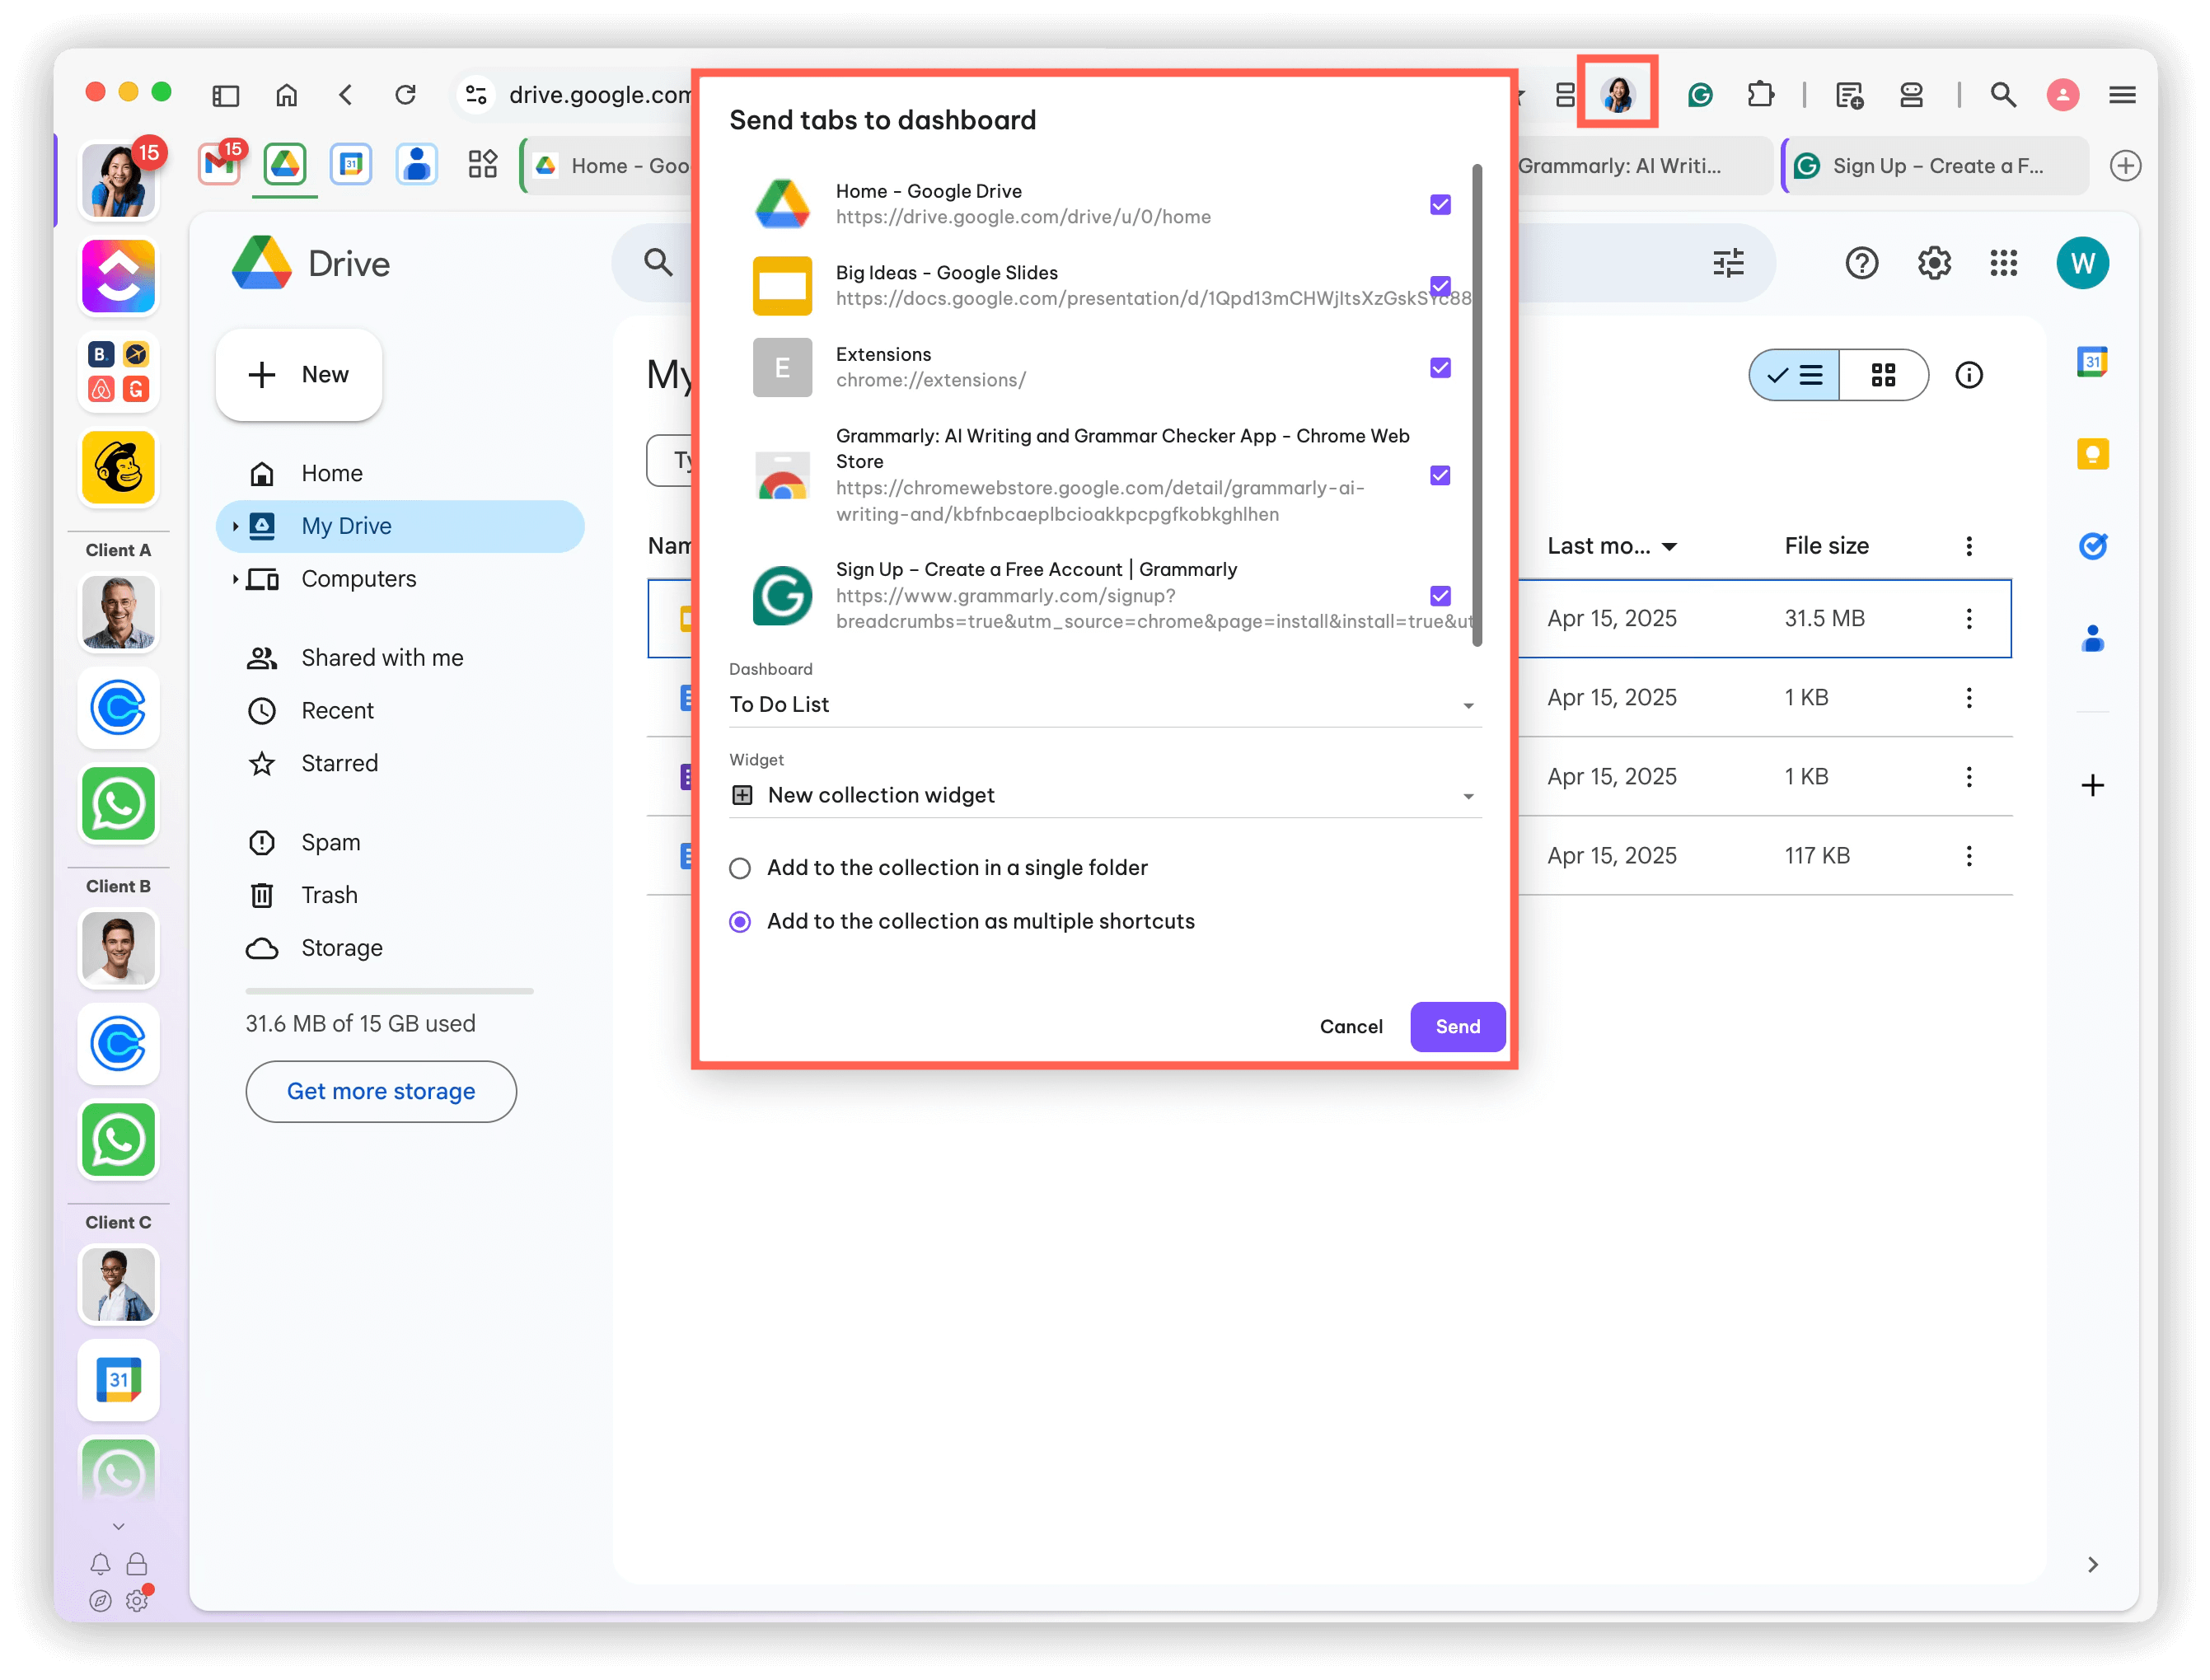
Task: Expand more apps chevron in sidebar
Action: point(118,1526)
